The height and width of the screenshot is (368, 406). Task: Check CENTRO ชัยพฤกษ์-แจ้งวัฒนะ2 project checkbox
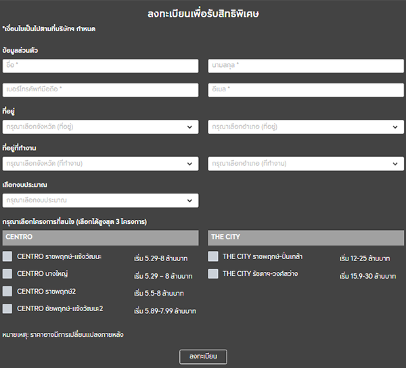(x=7, y=309)
